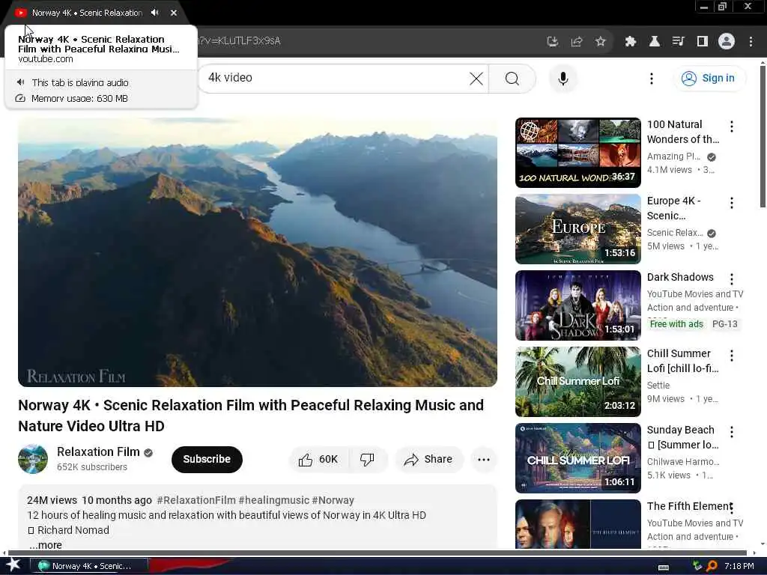Click the Free with ads badge
The height and width of the screenshot is (575, 767).
point(676,323)
